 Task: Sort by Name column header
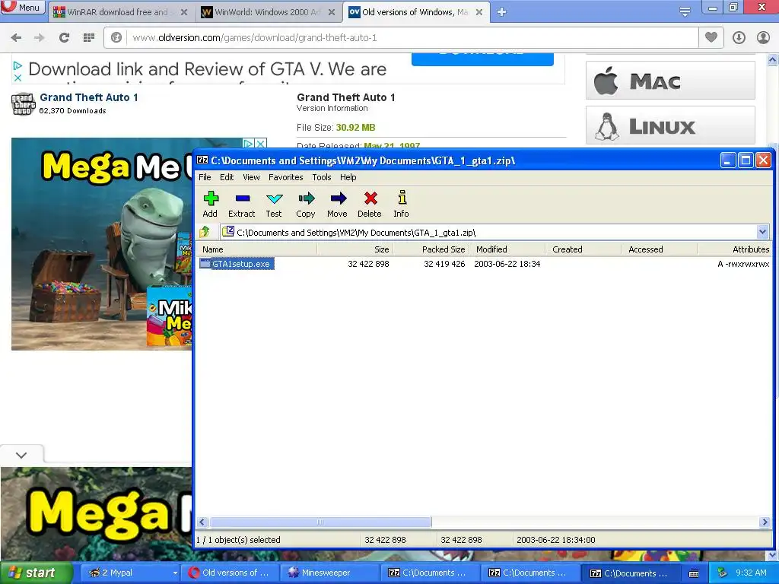click(x=256, y=249)
